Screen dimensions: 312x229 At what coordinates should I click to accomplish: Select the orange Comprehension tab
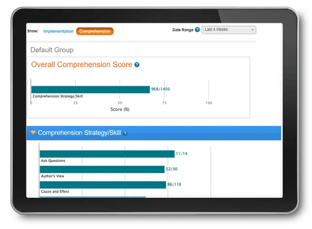(x=95, y=31)
